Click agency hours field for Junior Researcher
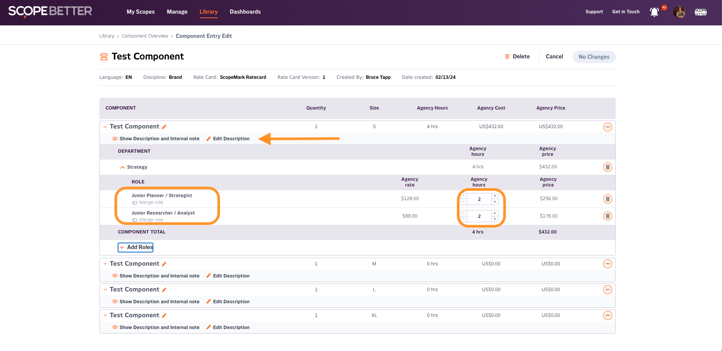The height and width of the screenshot is (351, 722). [x=479, y=216]
